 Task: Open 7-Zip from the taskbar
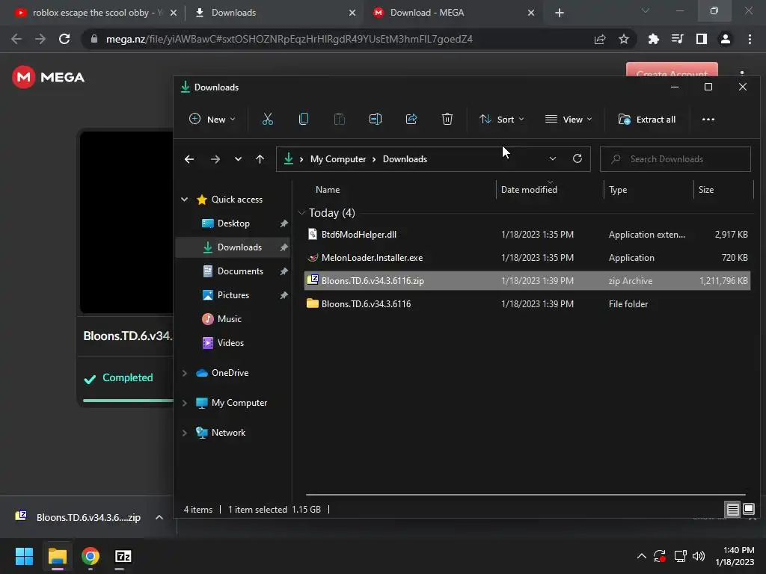(123, 556)
